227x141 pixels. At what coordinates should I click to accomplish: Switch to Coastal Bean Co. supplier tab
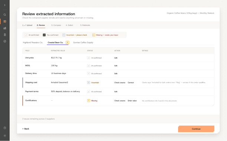[x=55, y=43]
